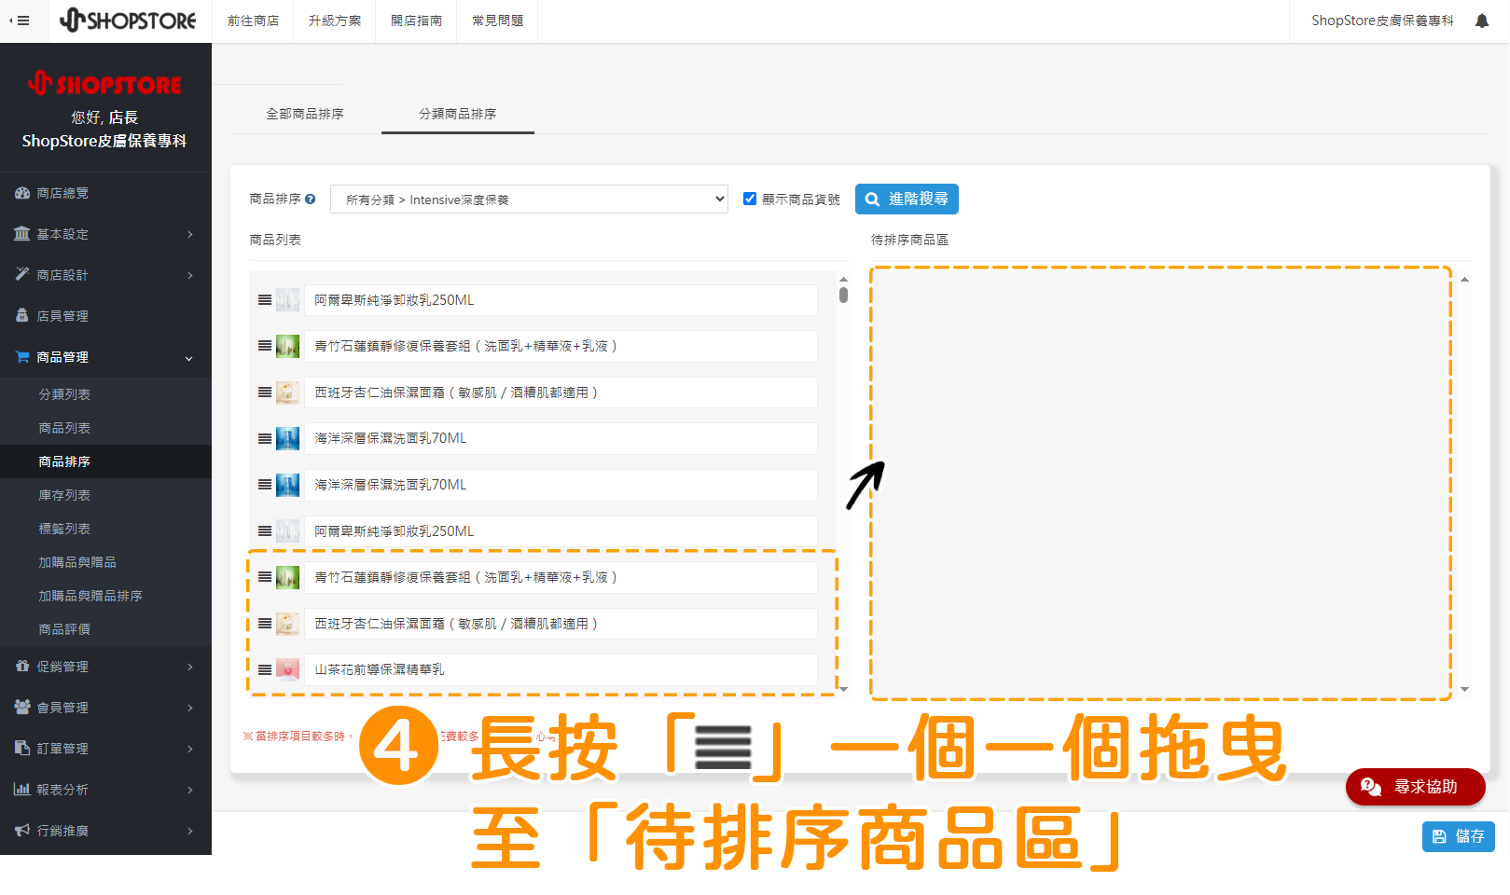The image size is (1510, 895).
Task: Expand 基本設定 sidebar menu
Action: click(x=104, y=234)
